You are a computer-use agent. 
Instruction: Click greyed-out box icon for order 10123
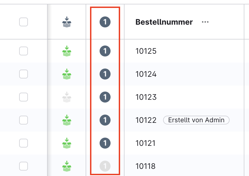(66, 97)
